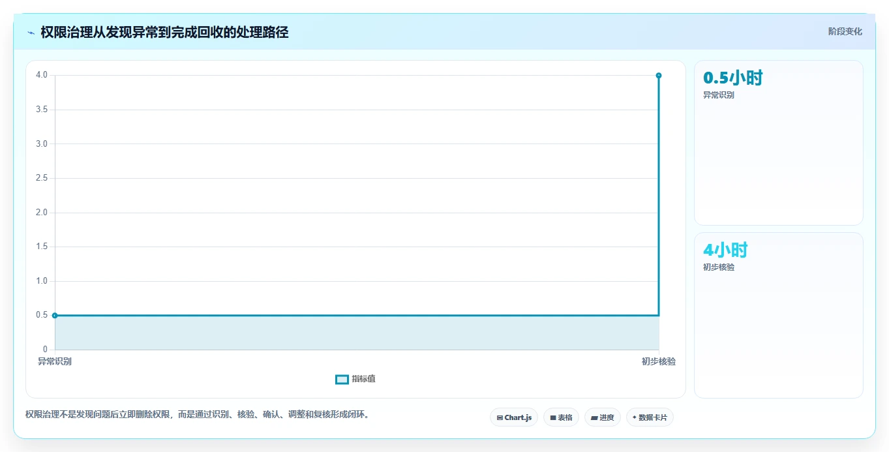Click the icon before the page title

tap(31, 33)
